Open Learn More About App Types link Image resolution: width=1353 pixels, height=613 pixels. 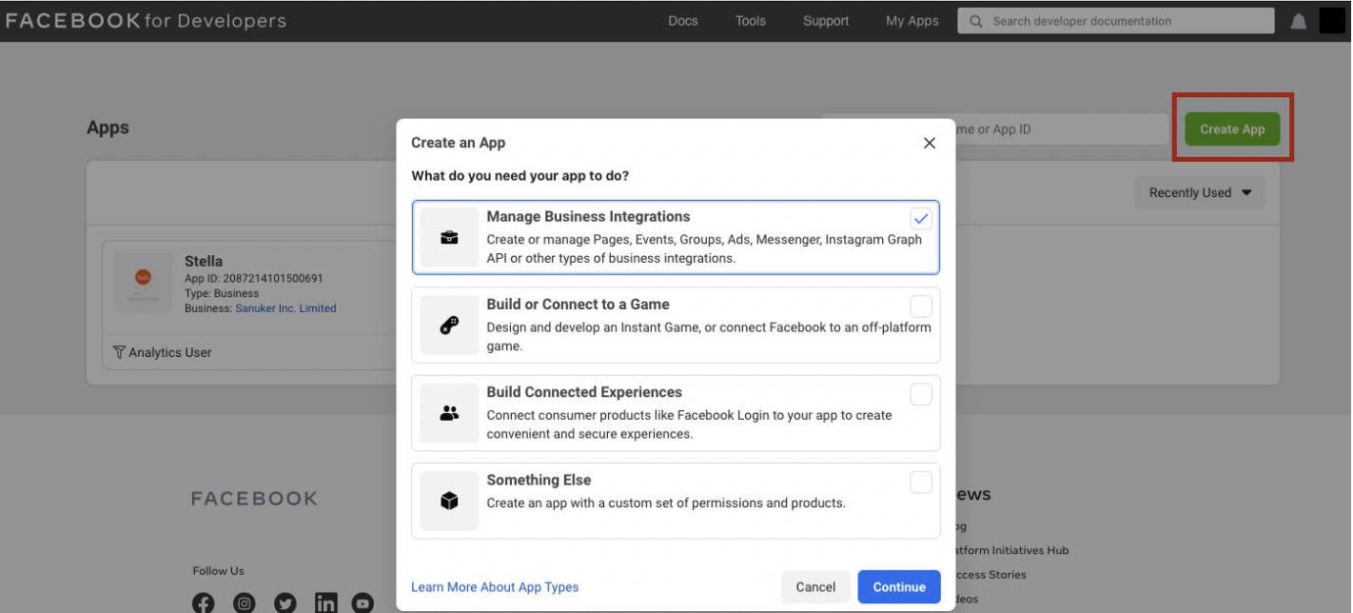point(495,586)
